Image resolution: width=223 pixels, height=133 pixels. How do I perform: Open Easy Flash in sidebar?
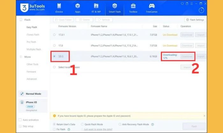point(32,27)
